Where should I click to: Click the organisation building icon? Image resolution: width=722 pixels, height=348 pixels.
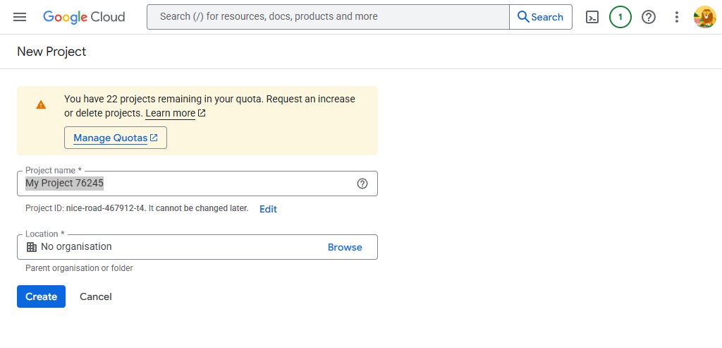[x=31, y=247]
